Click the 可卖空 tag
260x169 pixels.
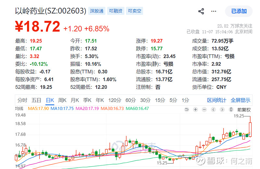(x=135, y=11)
